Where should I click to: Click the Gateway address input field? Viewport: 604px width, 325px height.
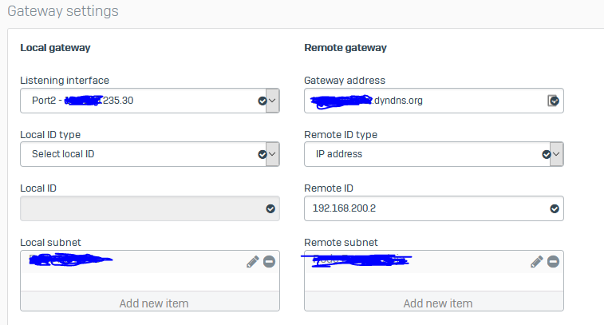coord(423,101)
